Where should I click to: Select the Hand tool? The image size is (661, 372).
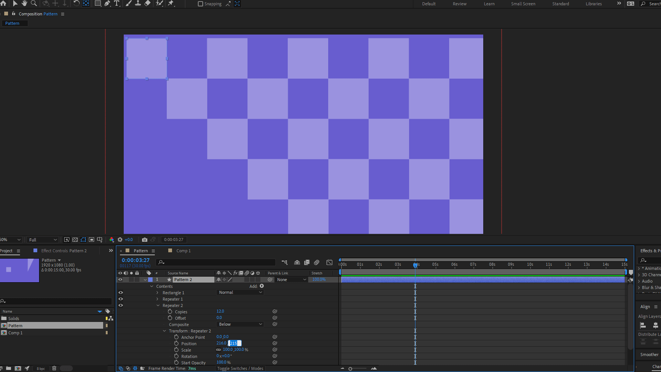click(x=24, y=3)
